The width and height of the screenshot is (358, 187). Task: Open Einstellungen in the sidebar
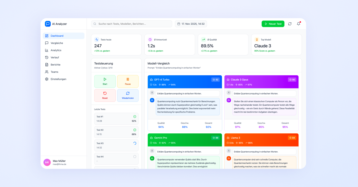(64, 79)
